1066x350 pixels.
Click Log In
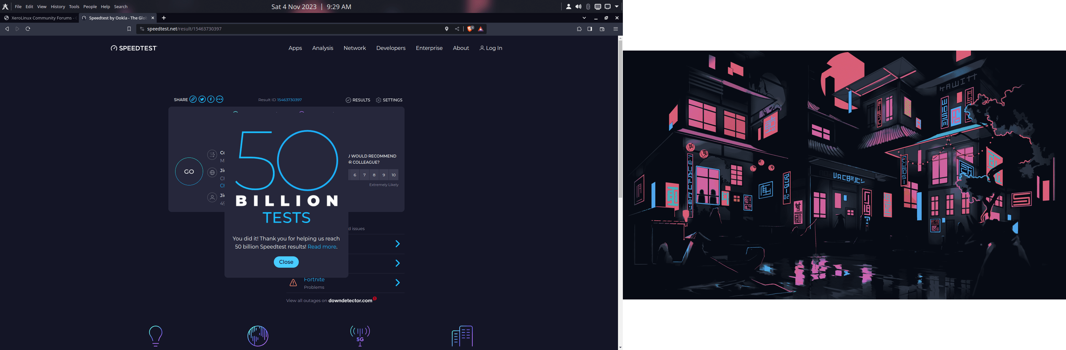coord(491,48)
